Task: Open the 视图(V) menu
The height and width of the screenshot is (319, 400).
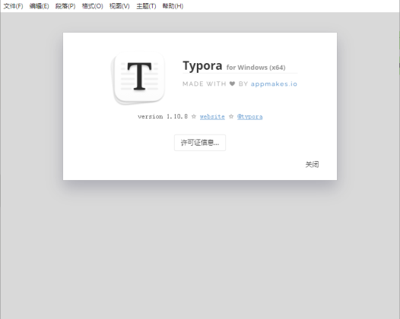Action: pos(119,6)
